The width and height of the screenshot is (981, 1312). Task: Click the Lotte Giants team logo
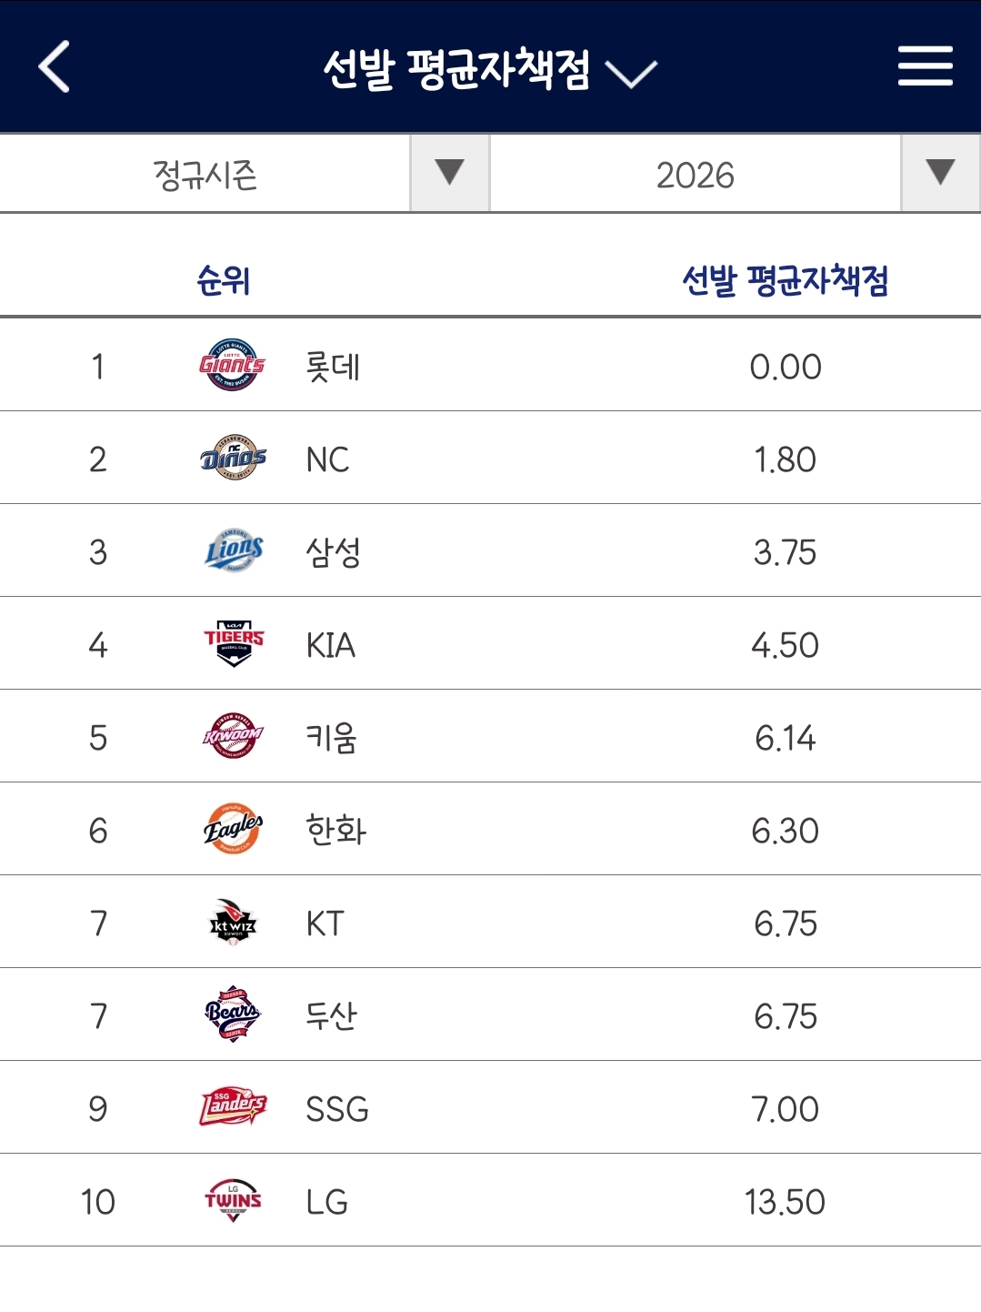[233, 366]
